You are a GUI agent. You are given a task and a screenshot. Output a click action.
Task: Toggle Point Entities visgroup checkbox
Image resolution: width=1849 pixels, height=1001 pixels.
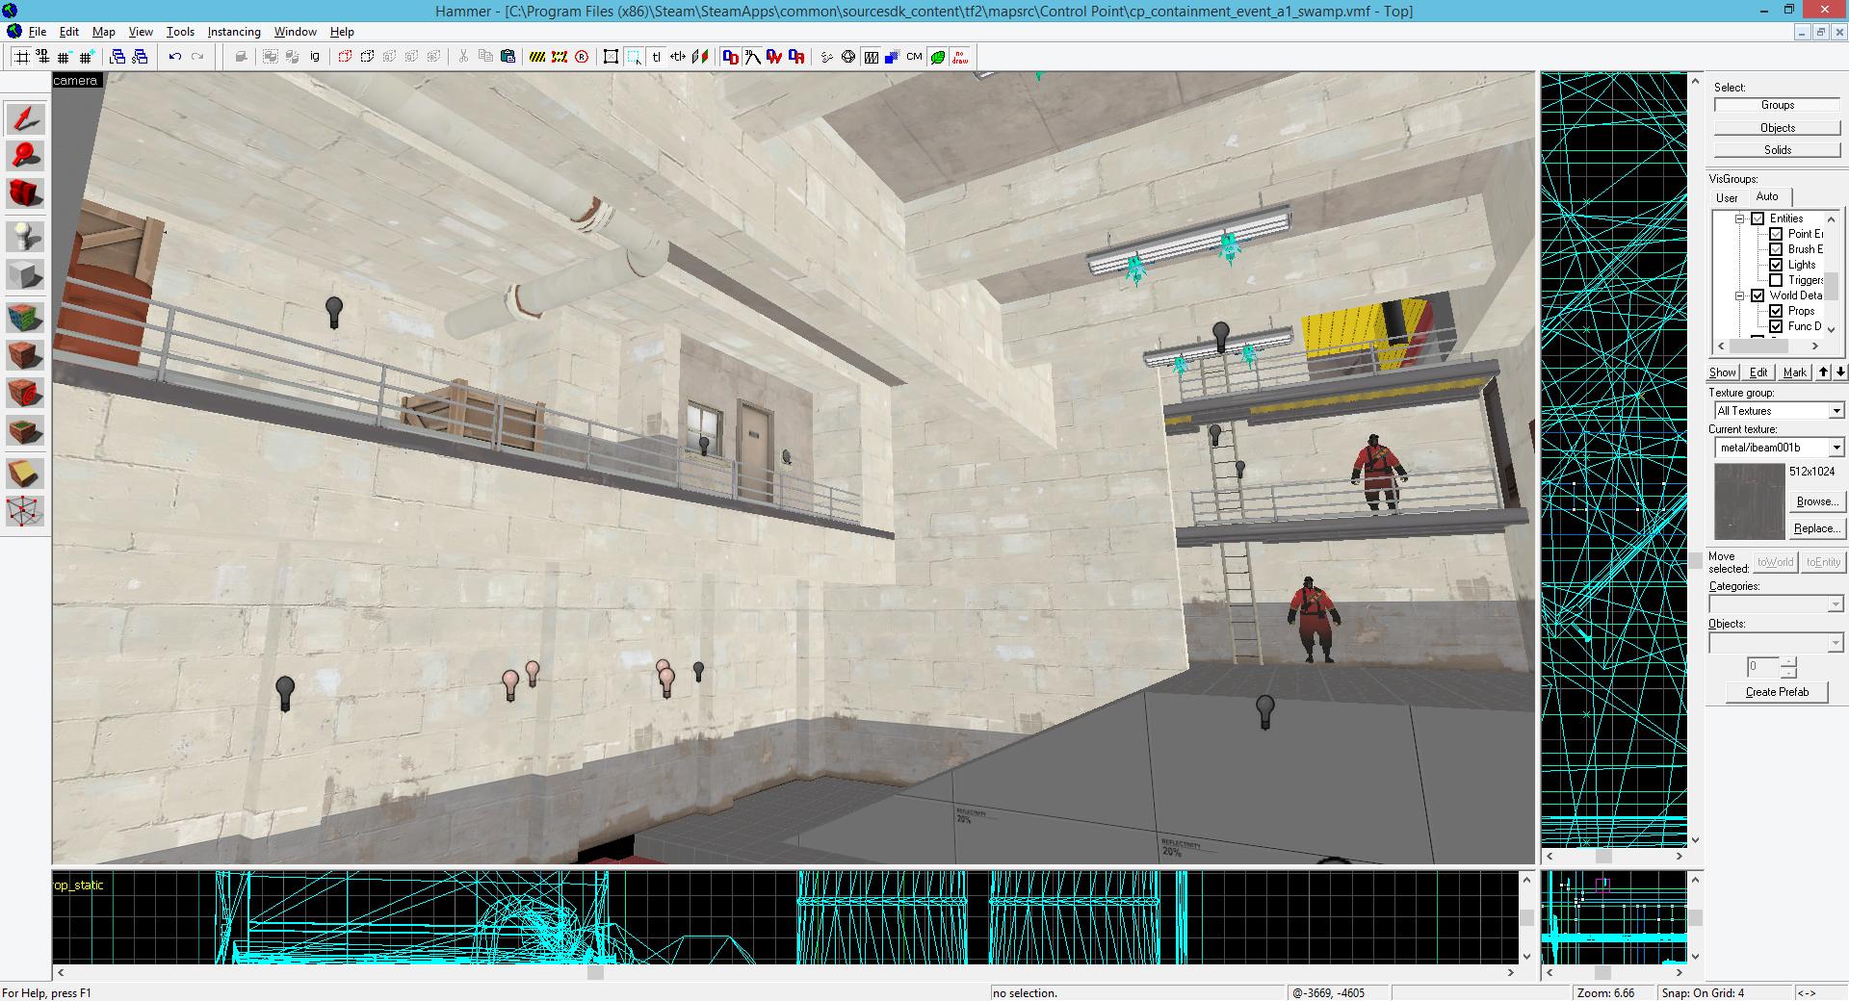(x=1776, y=234)
